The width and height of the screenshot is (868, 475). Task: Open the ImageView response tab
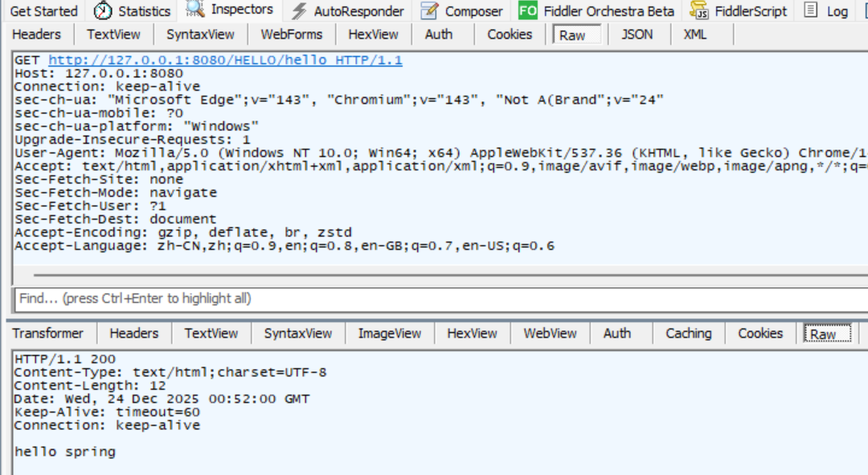click(390, 334)
